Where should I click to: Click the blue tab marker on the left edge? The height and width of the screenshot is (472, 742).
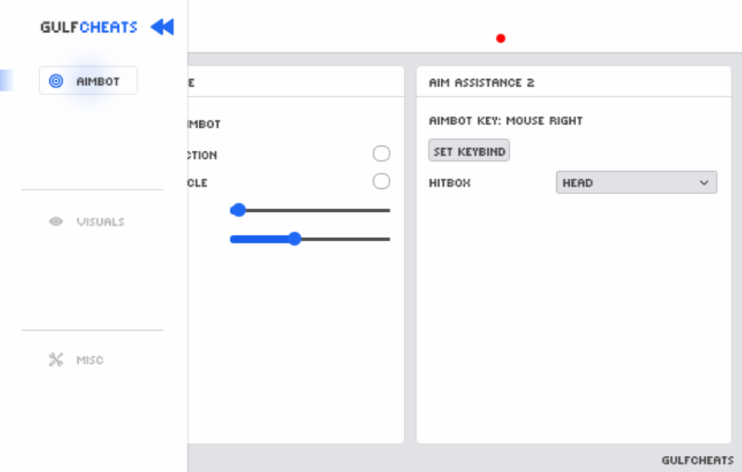point(6,81)
